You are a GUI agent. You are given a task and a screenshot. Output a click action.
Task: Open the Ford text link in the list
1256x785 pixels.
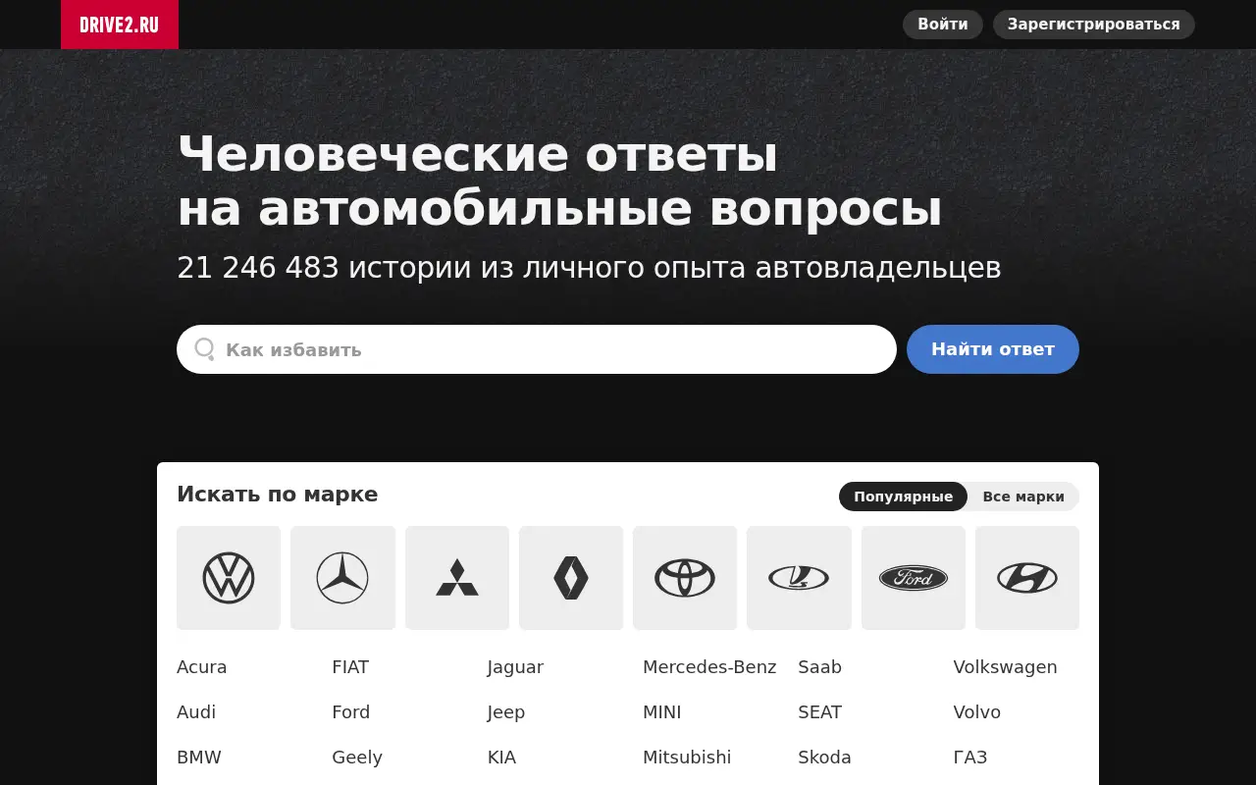point(351,712)
